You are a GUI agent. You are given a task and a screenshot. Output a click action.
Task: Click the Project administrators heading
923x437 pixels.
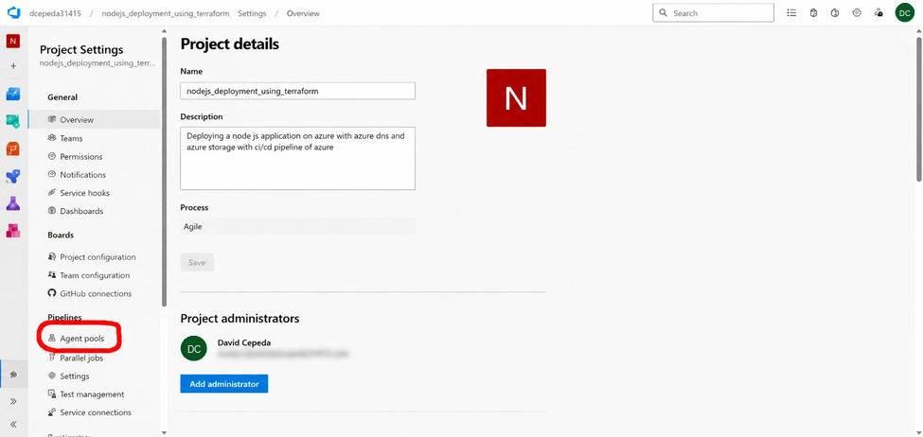click(x=240, y=318)
